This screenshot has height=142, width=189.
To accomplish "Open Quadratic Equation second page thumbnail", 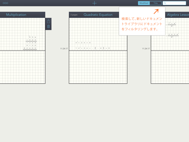I will tap(98, 67).
